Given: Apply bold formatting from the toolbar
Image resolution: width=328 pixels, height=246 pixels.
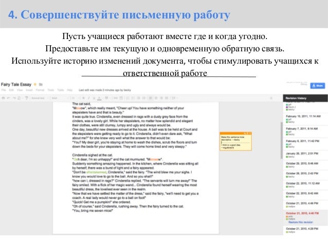Looking at the screenshot, I should pyautogui.click(x=83, y=98).
